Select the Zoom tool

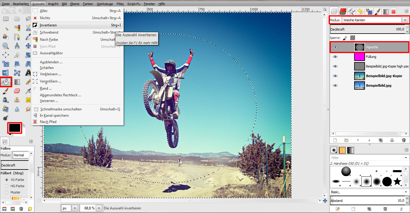coord(5,46)
